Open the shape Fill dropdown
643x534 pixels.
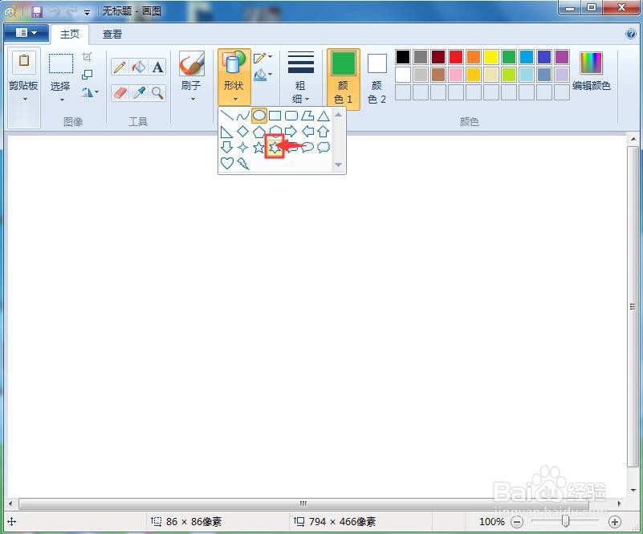click(262, 75)
